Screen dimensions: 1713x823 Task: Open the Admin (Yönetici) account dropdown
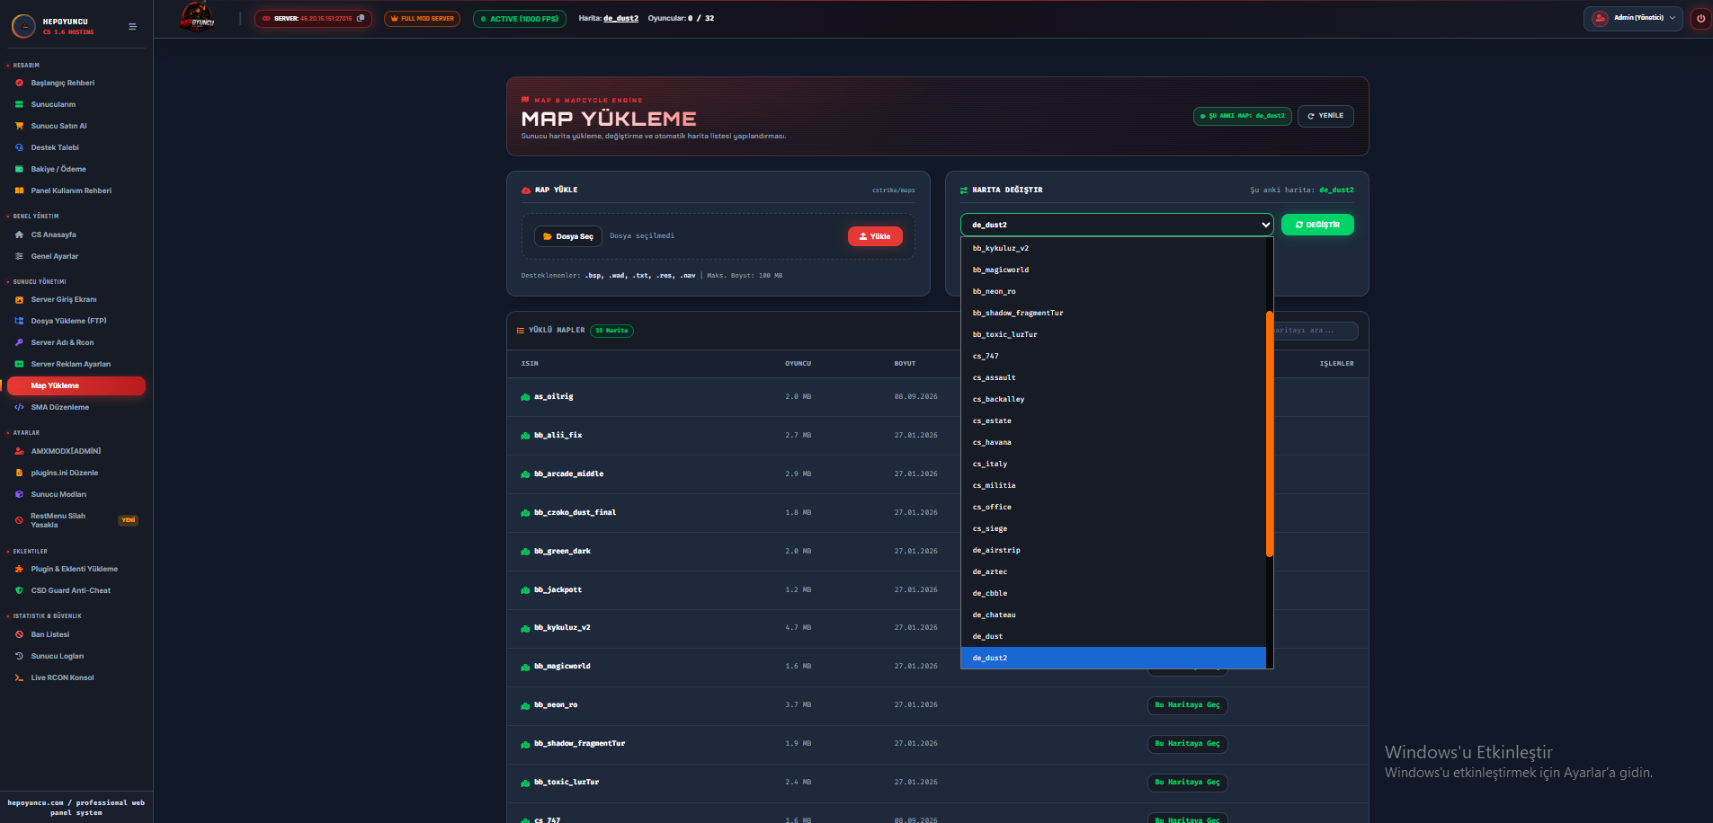pos(1632,18)
